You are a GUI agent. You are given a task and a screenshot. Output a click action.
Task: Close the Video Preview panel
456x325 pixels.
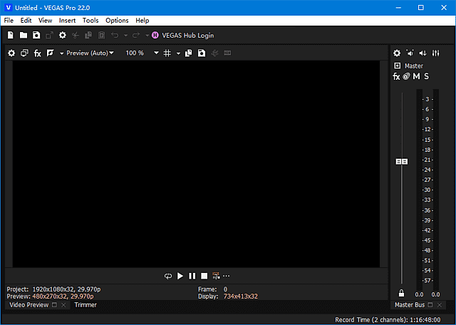pos(63,305)
